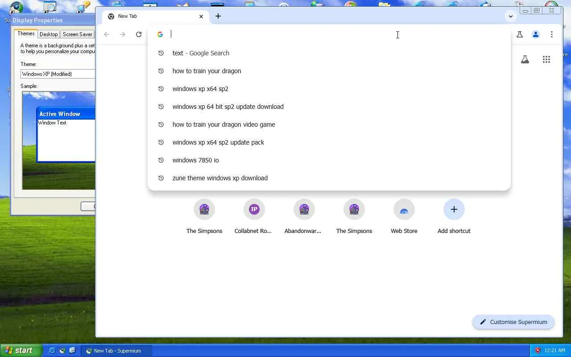Image resolution: width=571 pixels, height=357 pixels.
Task: Choose 'windows xp x64 sp2 update pack' suggestion
Action: 329,142
